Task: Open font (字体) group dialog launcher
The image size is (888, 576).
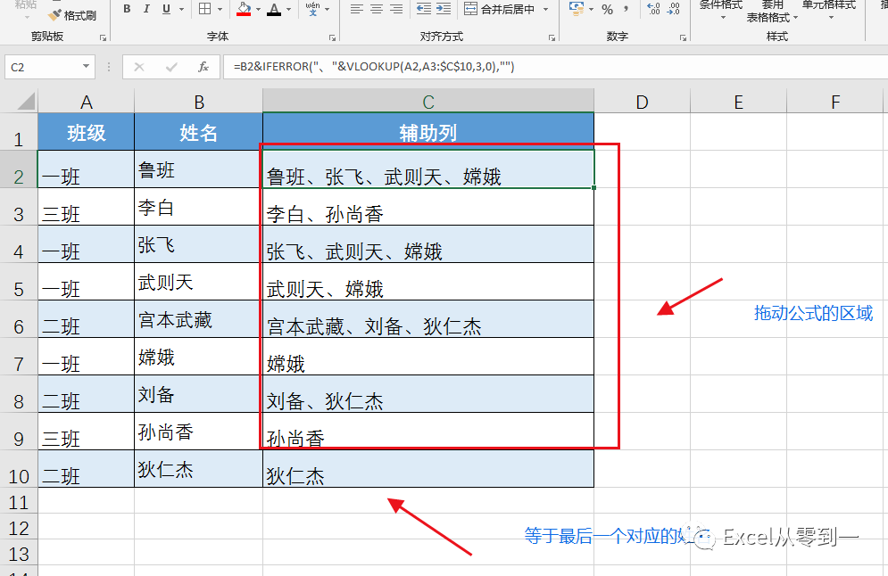Action: point(332,38)
